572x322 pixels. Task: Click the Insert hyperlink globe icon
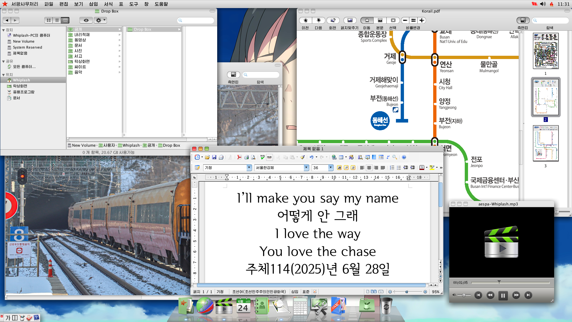coord(334,157)
